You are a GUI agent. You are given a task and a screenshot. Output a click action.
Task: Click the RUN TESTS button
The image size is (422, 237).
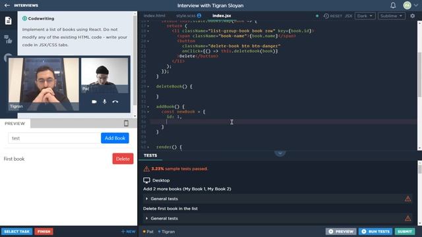[x=375, y=231]
